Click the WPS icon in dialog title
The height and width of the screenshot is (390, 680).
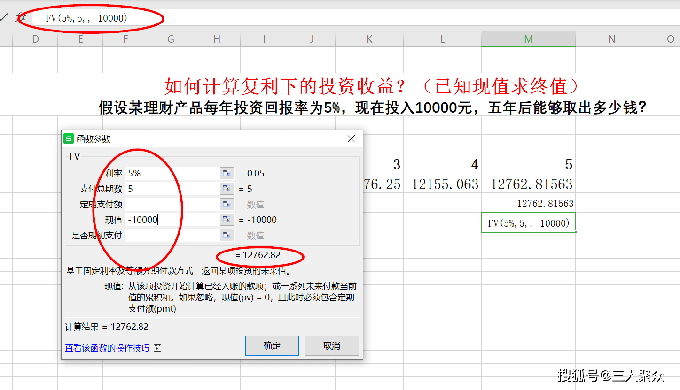pos(69,138)
